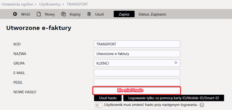Select the TRANSPORT breadcrumb item
This screenshot has height=110, width=232.
tap(77, 4)
